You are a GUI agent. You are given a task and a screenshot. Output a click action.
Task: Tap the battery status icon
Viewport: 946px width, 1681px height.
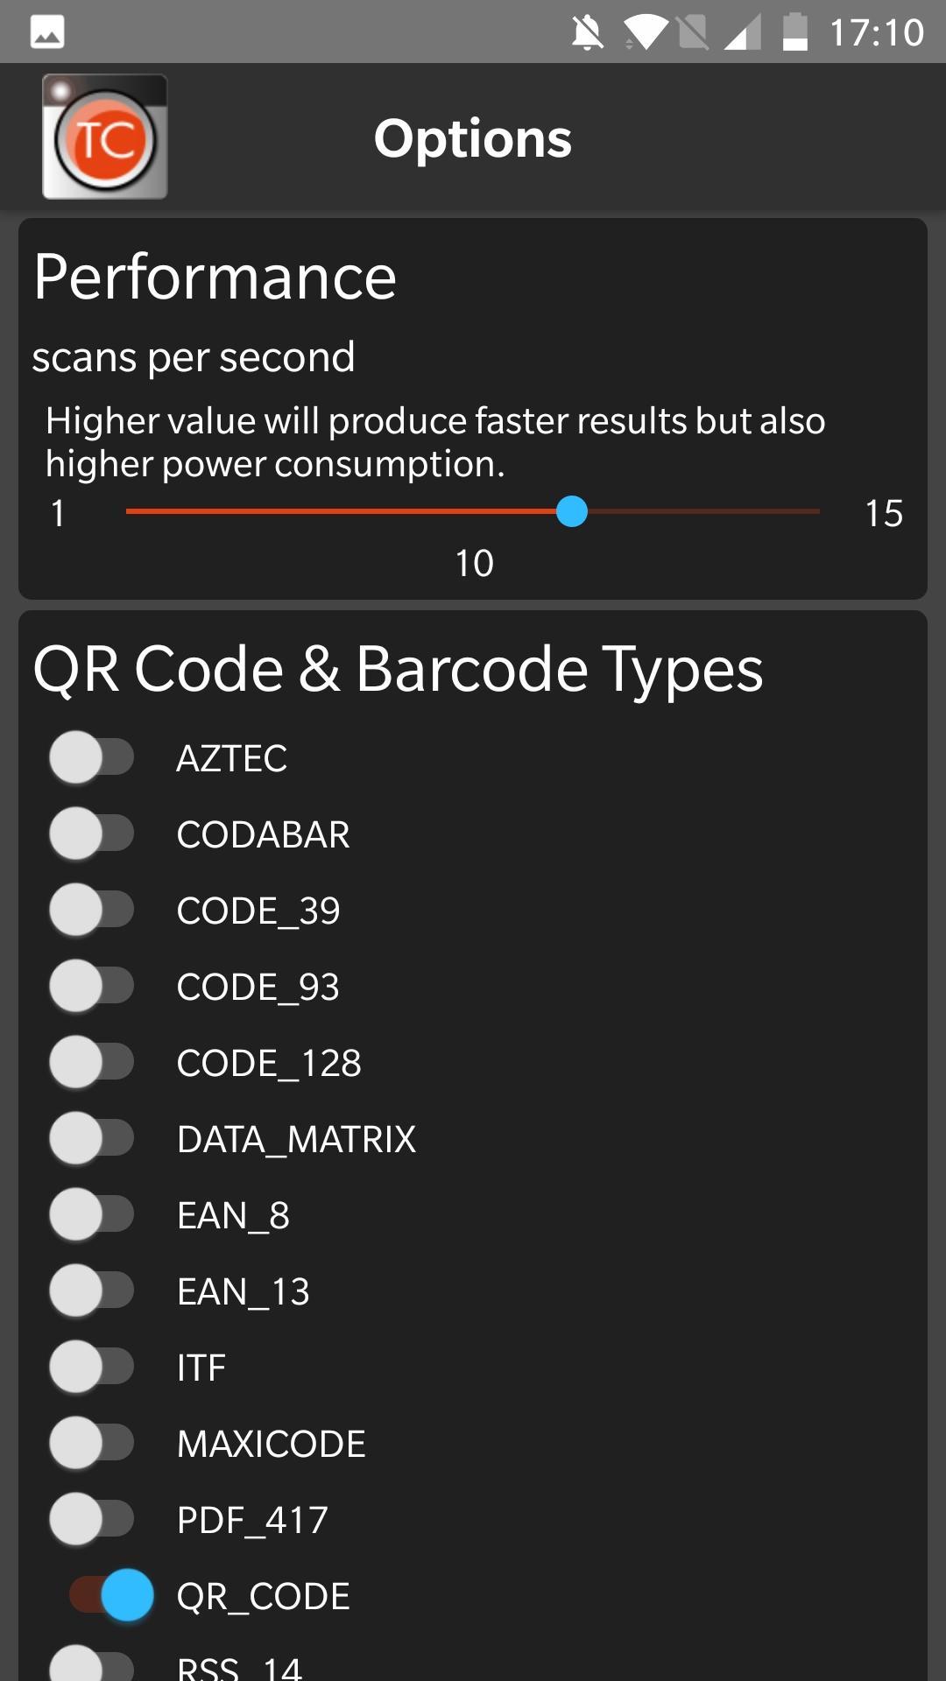[x=794, y=33]
